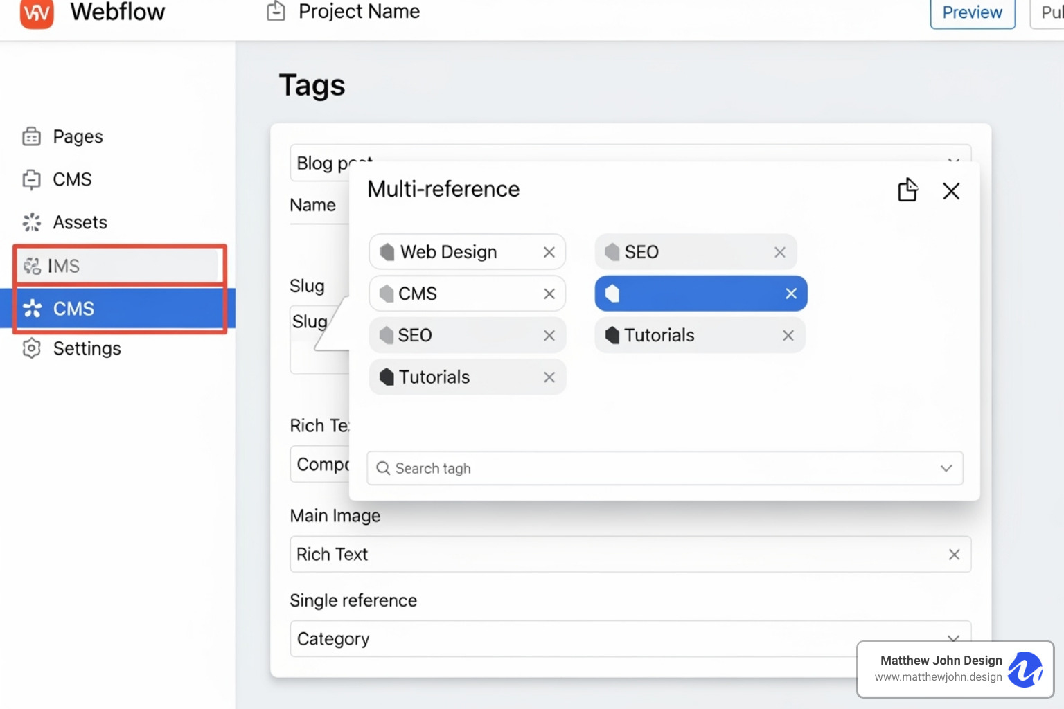Open the Blog post dropdown
Viewport: 1064px width, 709px height.
coord(630,163)
